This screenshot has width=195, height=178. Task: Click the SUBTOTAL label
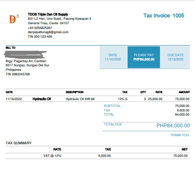[112, 106]
